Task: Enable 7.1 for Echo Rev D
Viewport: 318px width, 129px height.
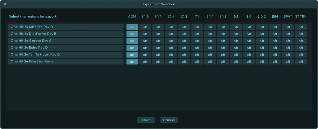Action: tap(197, 48)
